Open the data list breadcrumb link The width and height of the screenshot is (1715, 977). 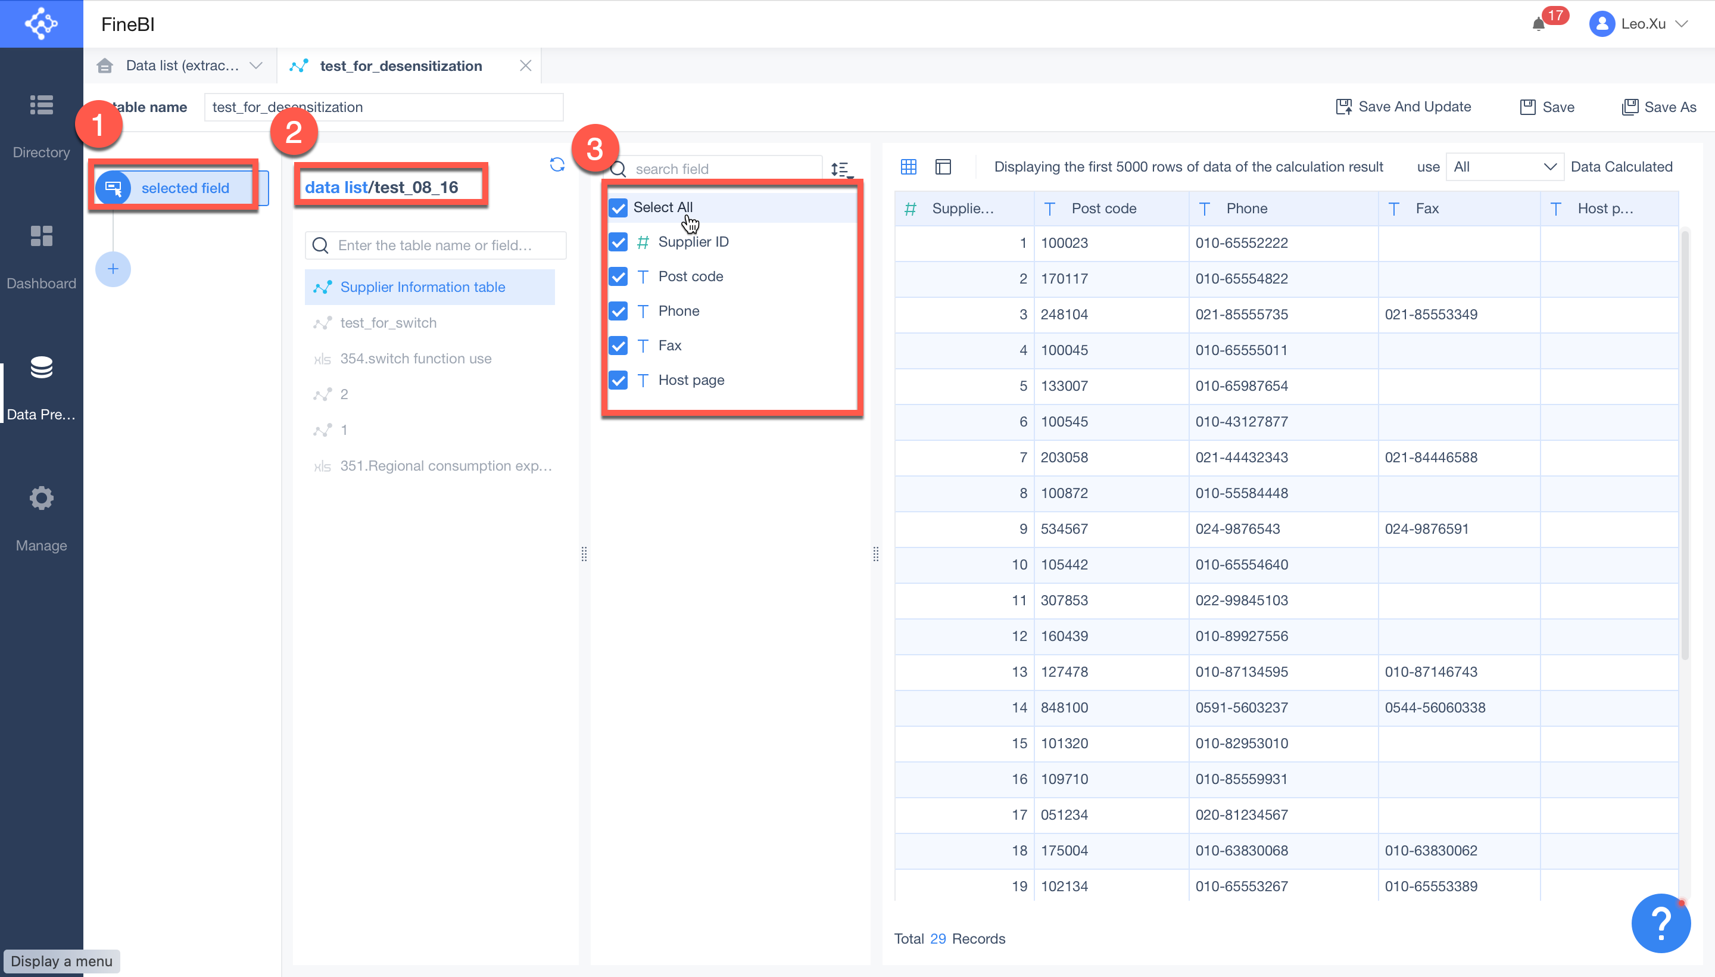pyautogui.click(x=335, y=187)
